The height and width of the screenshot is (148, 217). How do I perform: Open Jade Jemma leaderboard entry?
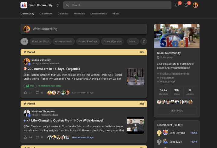coord(177,133)
